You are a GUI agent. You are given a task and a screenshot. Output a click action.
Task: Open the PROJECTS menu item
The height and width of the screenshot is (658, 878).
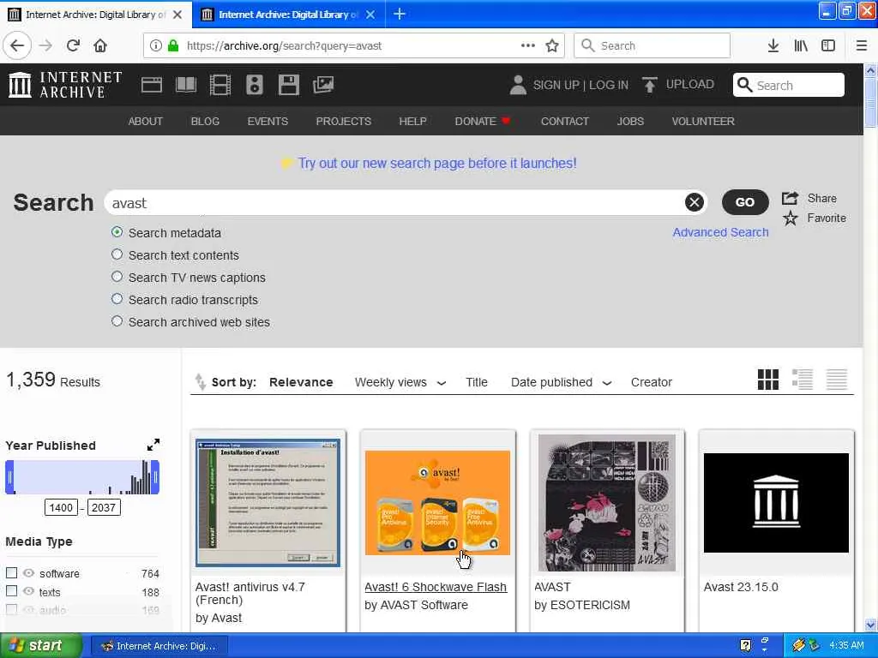(343, 121)
